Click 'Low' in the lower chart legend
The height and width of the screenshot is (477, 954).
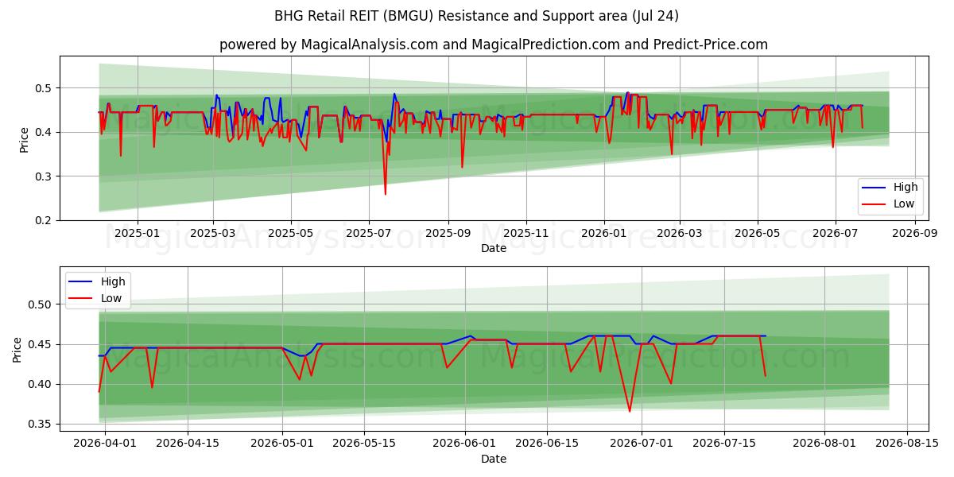111,298
